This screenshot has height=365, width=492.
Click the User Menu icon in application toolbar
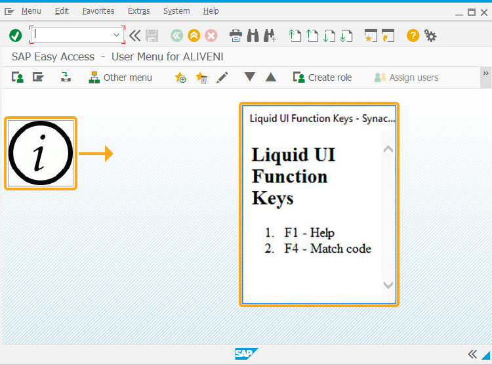[x=18, y=77]
